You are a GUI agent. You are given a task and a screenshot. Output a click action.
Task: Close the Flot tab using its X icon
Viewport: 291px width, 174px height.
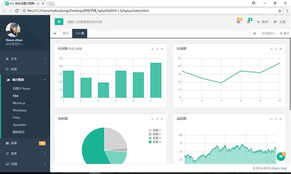pos(83,33)
